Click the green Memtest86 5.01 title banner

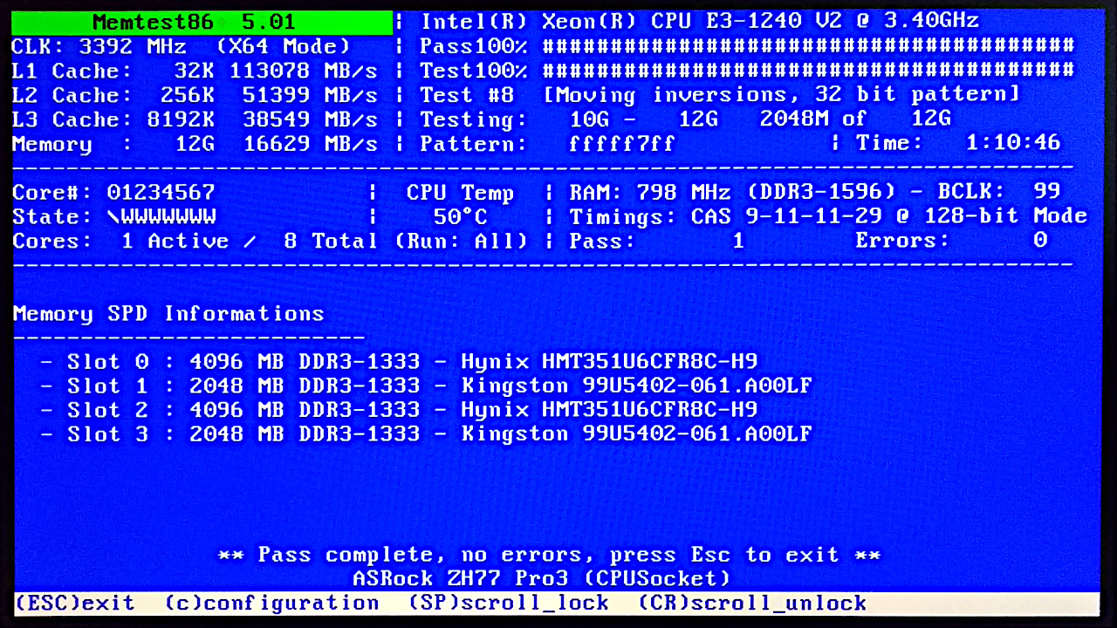[x=202, y=23]
